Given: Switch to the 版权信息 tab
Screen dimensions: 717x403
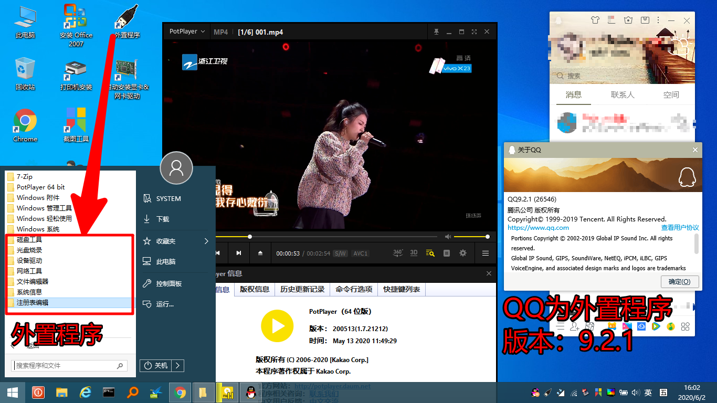Looking at the screenshot, I should click(x=255, y=289).
